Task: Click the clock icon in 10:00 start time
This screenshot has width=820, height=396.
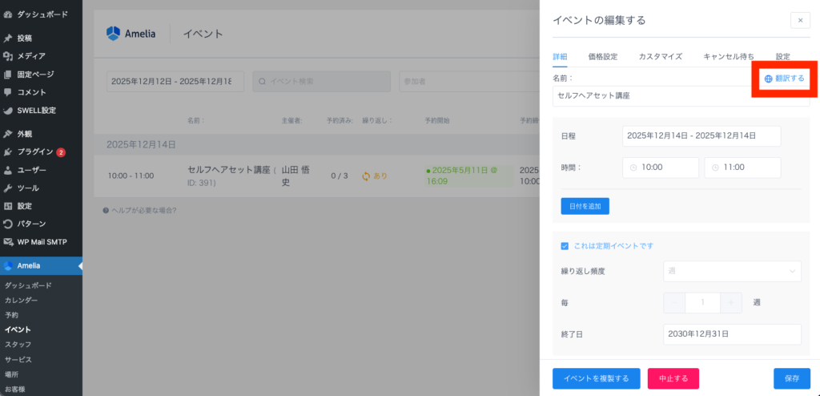Action: tap(633, 168)
